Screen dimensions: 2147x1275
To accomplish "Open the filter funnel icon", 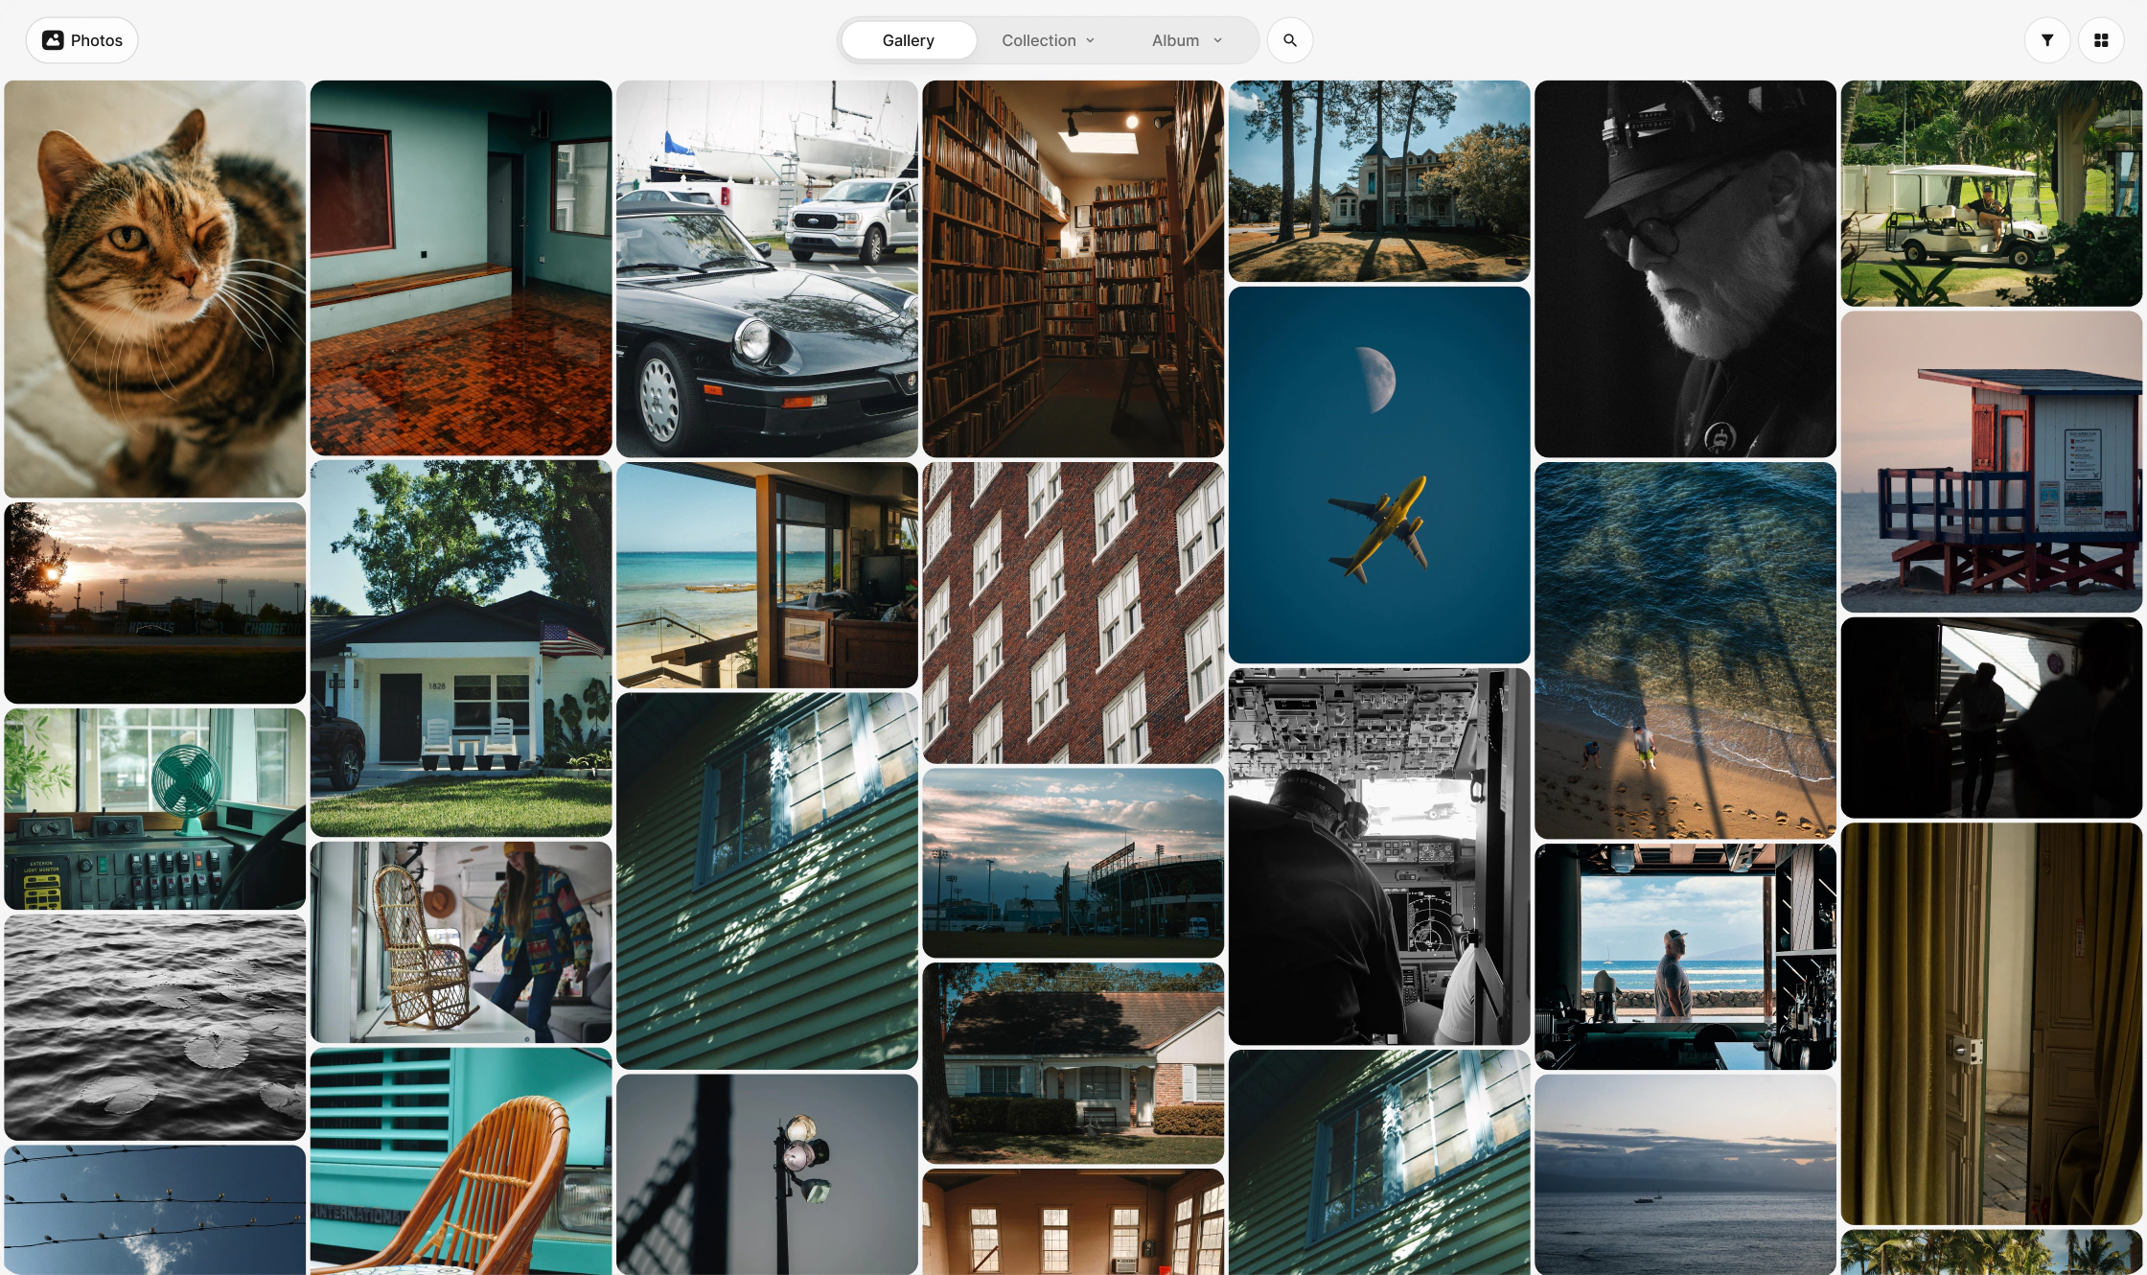I will click(2047, 40).
